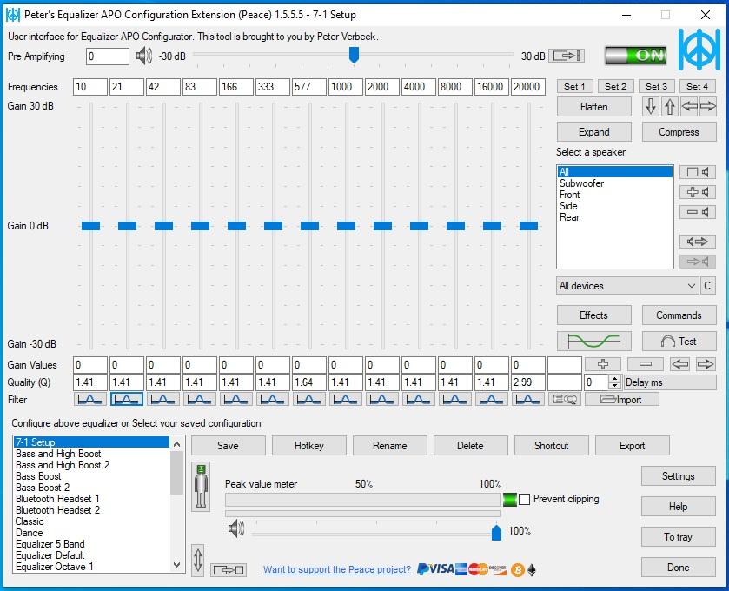Remove a band with the minus button
Viewport: 729px width, 591px height.
pyautogui.click(x=646, y=364)
